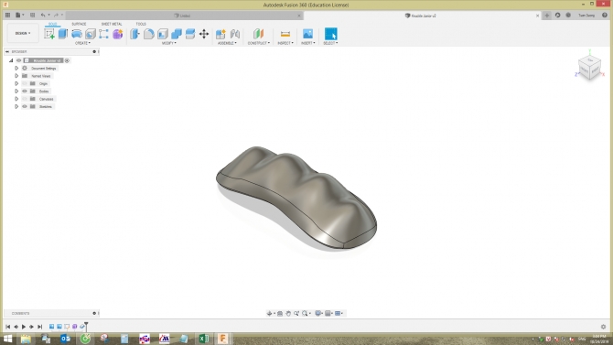Select the Joint tool
This screenshot has height=345, width=613.
point(235,34)
